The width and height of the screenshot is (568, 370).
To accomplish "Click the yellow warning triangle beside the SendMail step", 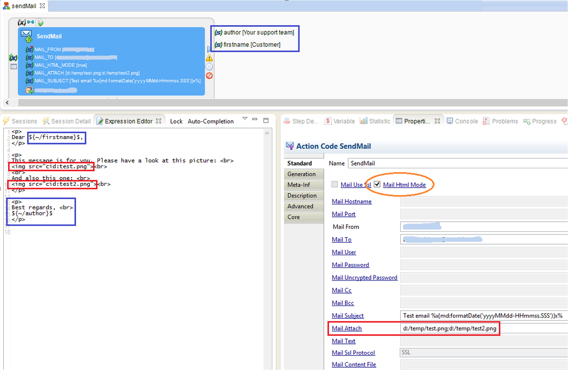I will [x=209, y=57].
